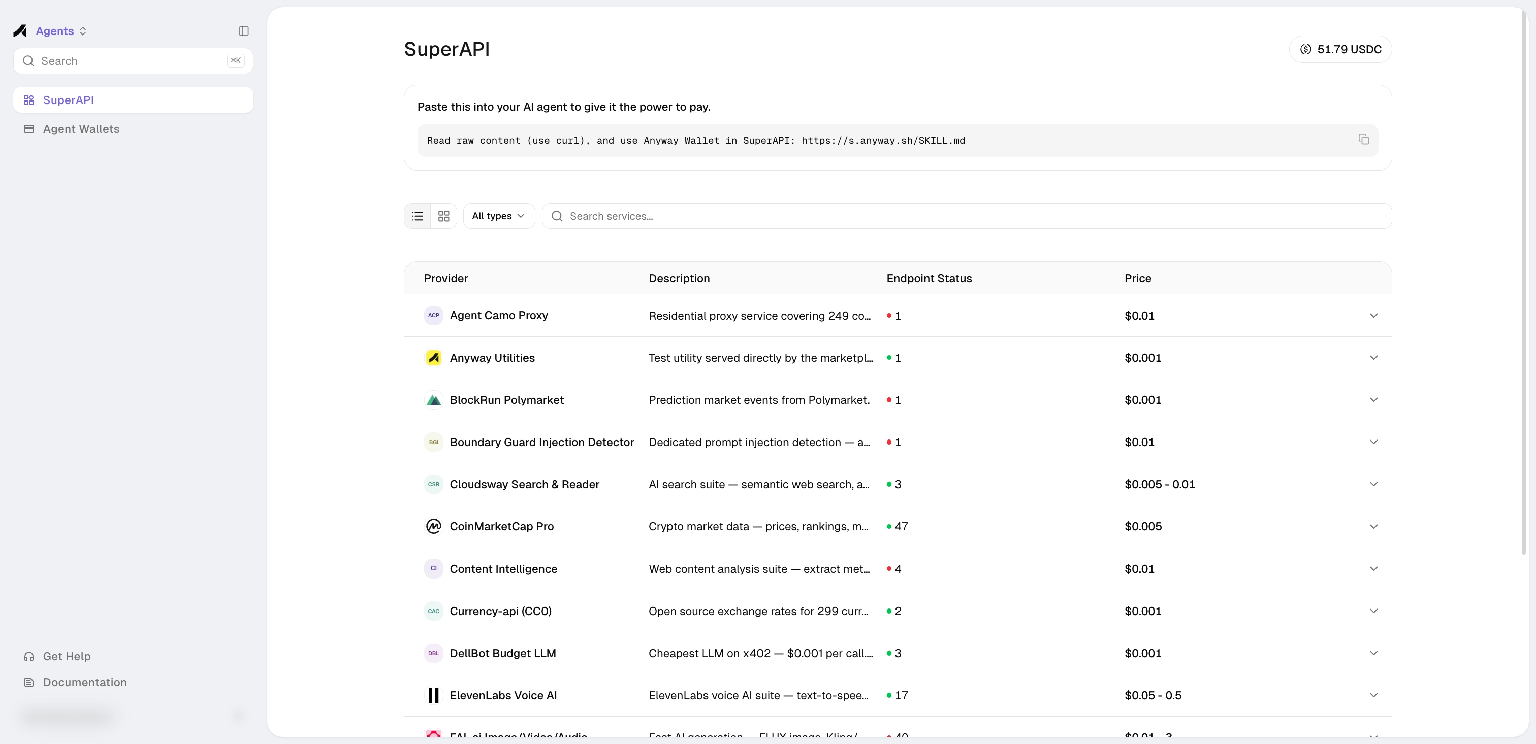The height and width of the screenshot is (744, 1536).
Task: Switch to grid view
Action: pos(443,216)
